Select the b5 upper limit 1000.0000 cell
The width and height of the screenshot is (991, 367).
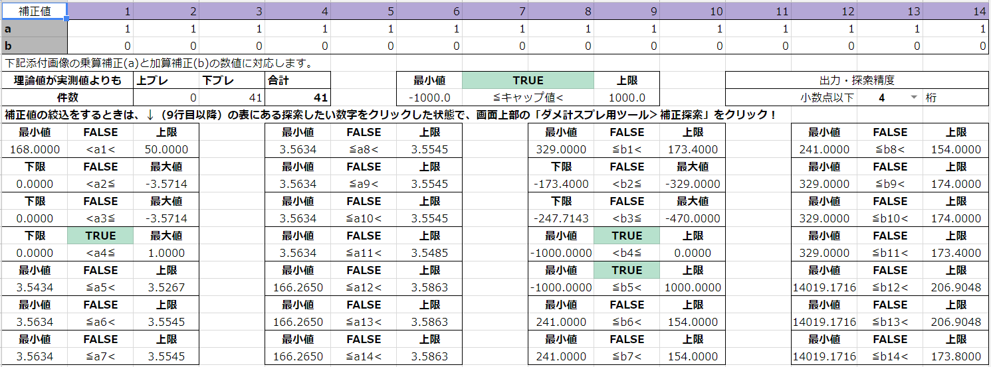tap(693, 287)
